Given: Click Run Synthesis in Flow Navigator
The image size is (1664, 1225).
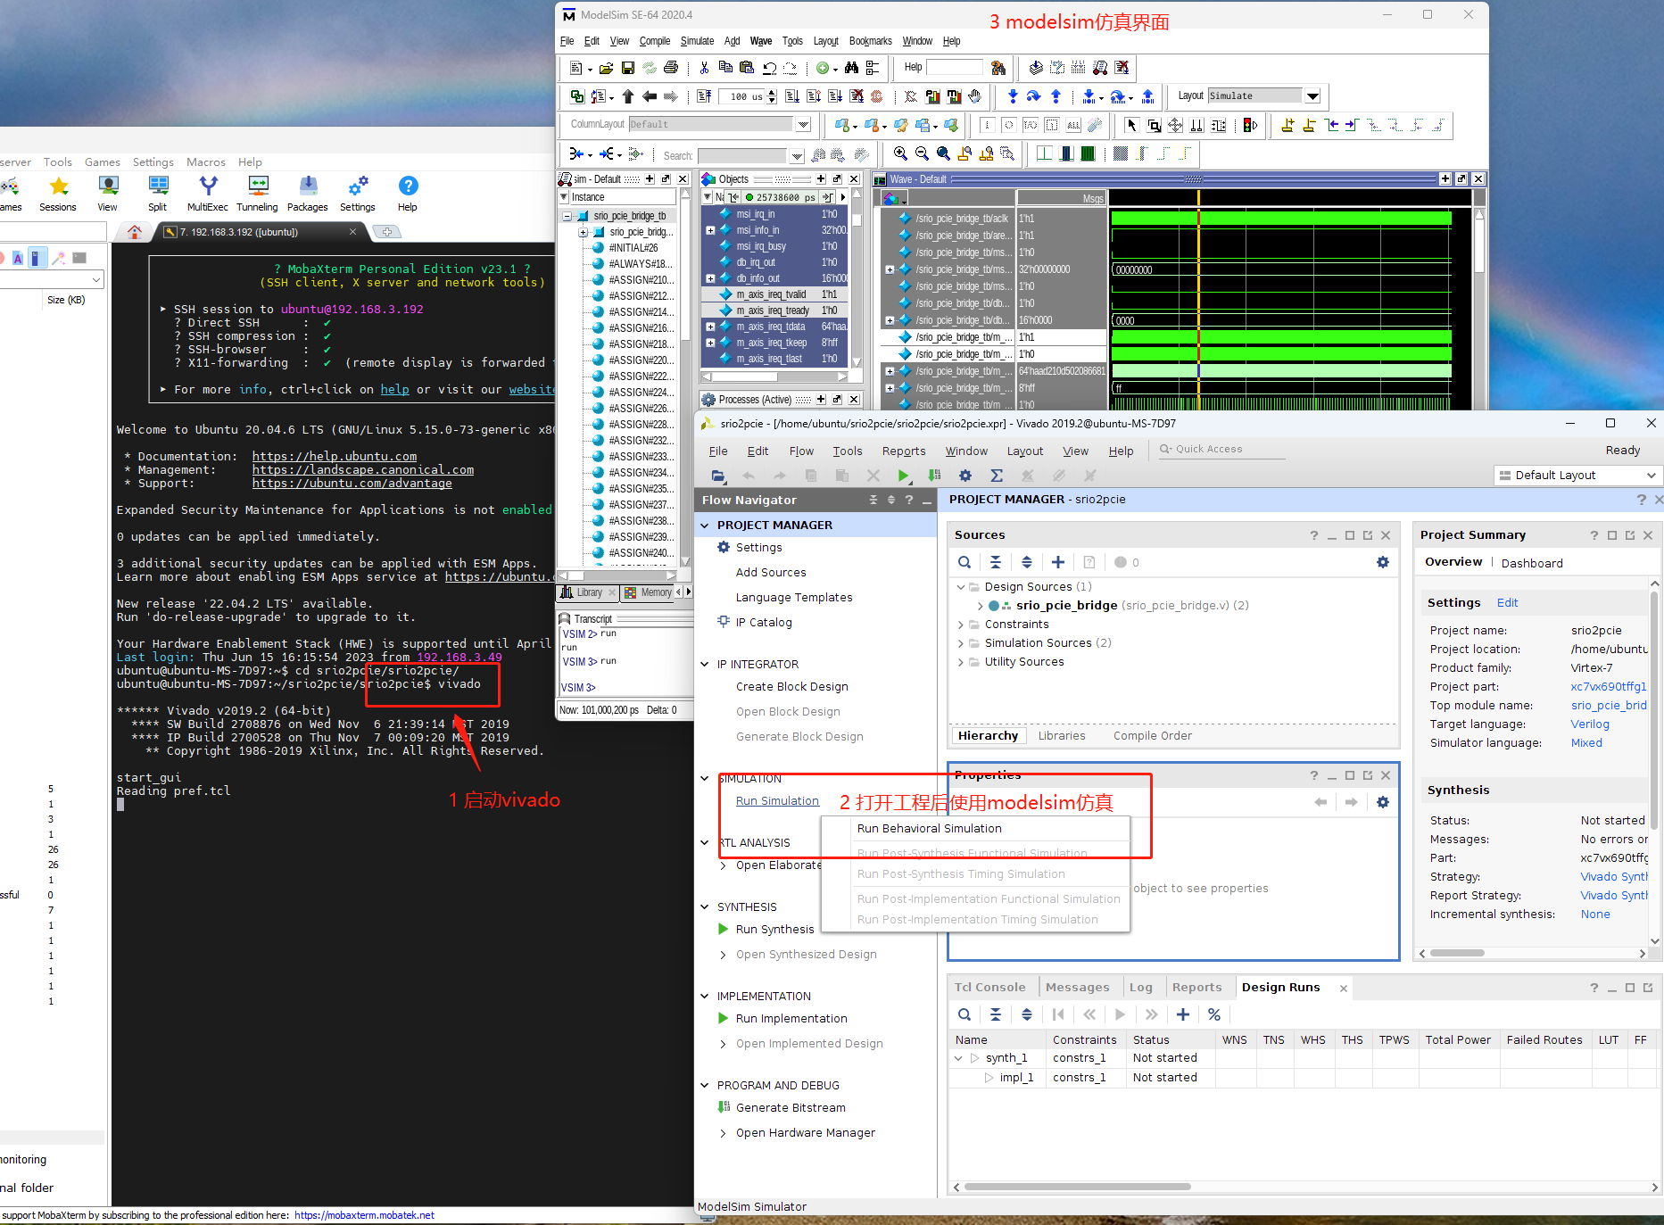Looking at the screenshot, I should coord(774,930).
